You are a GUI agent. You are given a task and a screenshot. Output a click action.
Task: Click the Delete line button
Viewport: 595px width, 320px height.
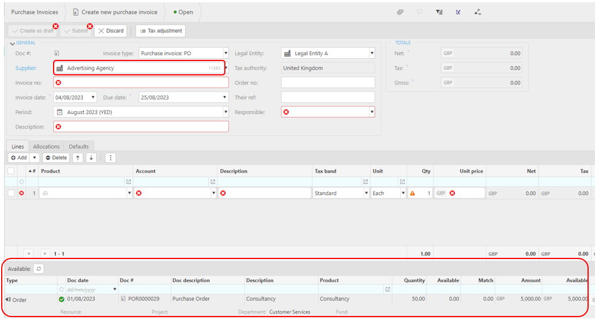56,158
